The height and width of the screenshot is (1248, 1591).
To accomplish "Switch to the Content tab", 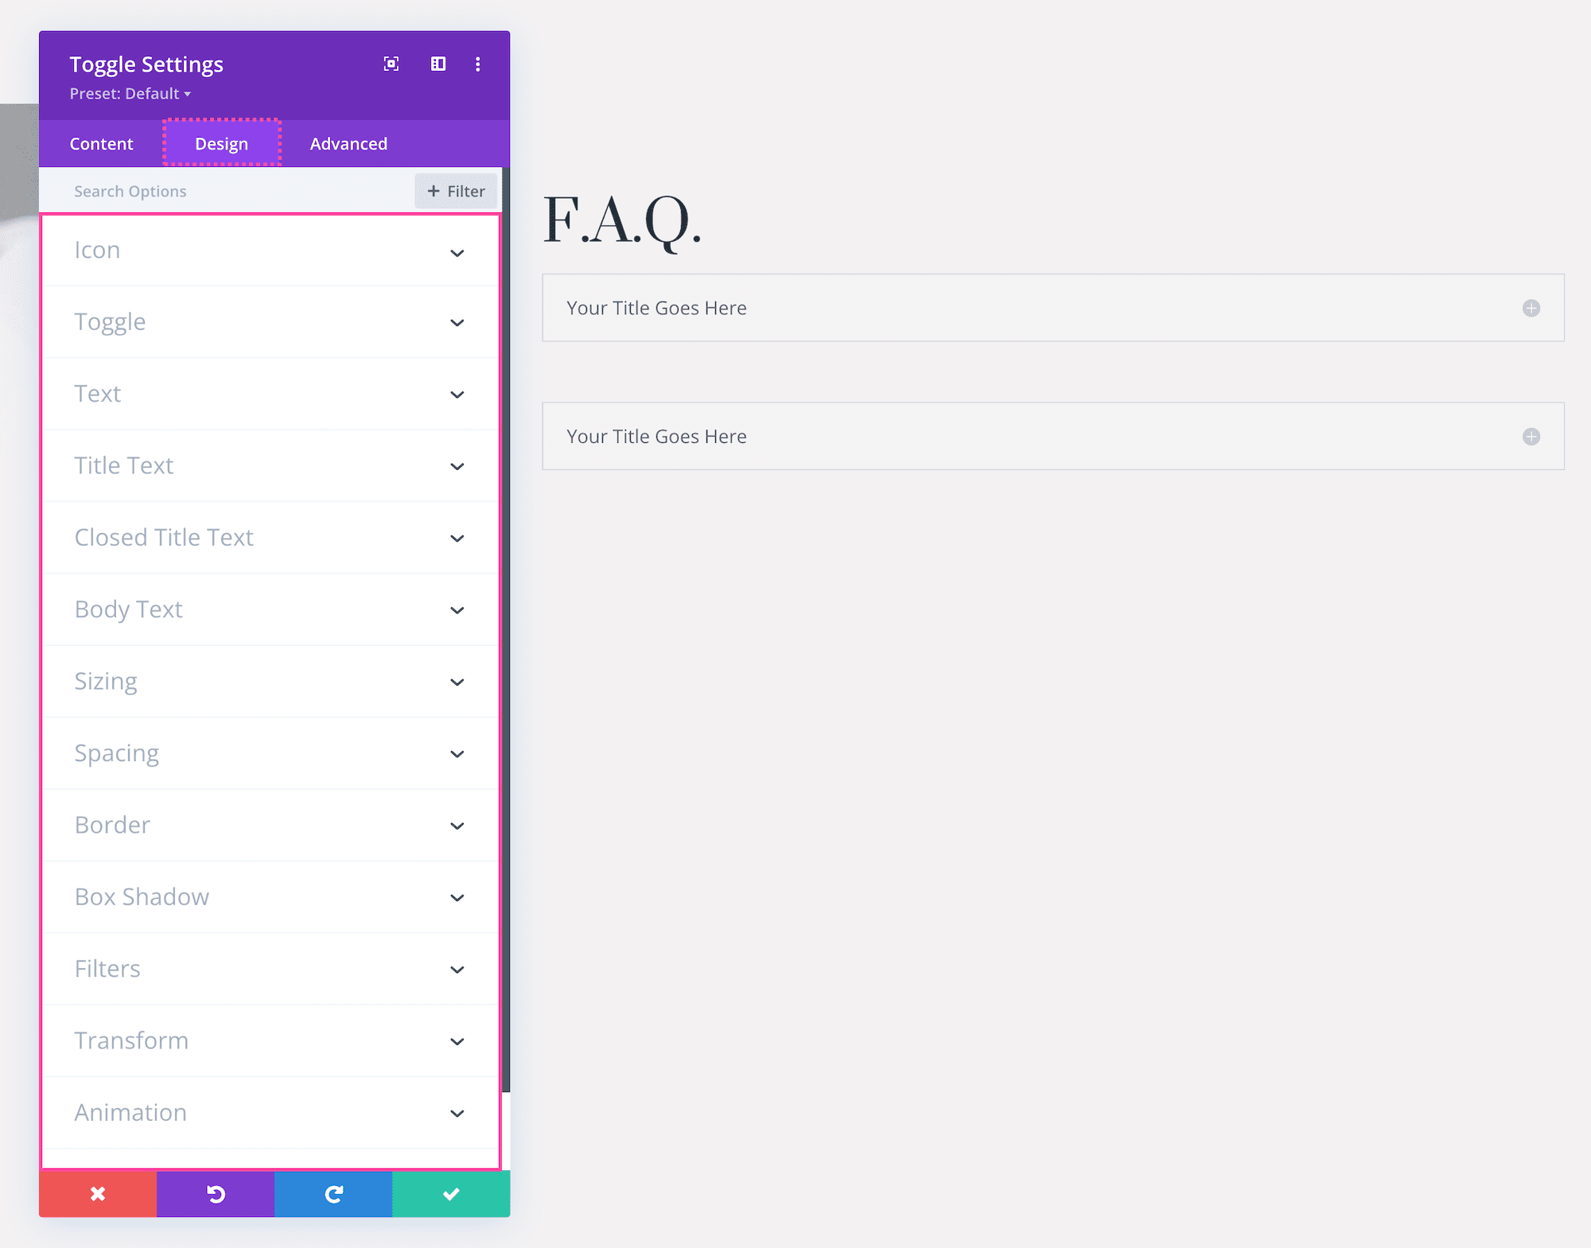I will [x=103, y=142].
